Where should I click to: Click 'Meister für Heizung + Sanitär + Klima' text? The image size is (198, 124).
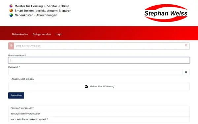[x=42, y=6]
